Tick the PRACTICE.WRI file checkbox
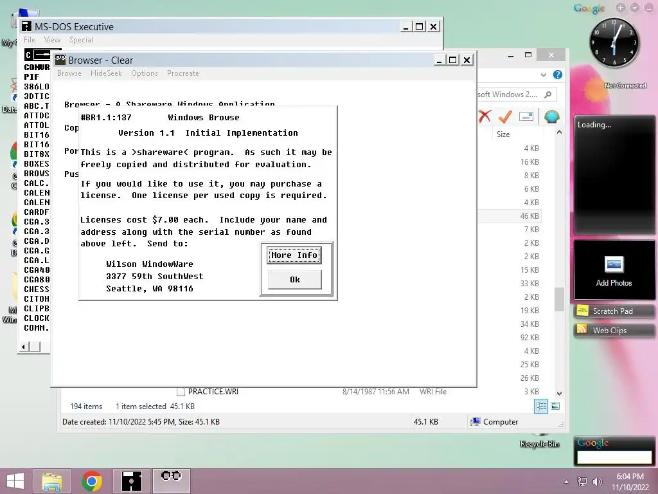Viewport: 658px width, 494px height. pyautogui.click(x=181, y=392)
